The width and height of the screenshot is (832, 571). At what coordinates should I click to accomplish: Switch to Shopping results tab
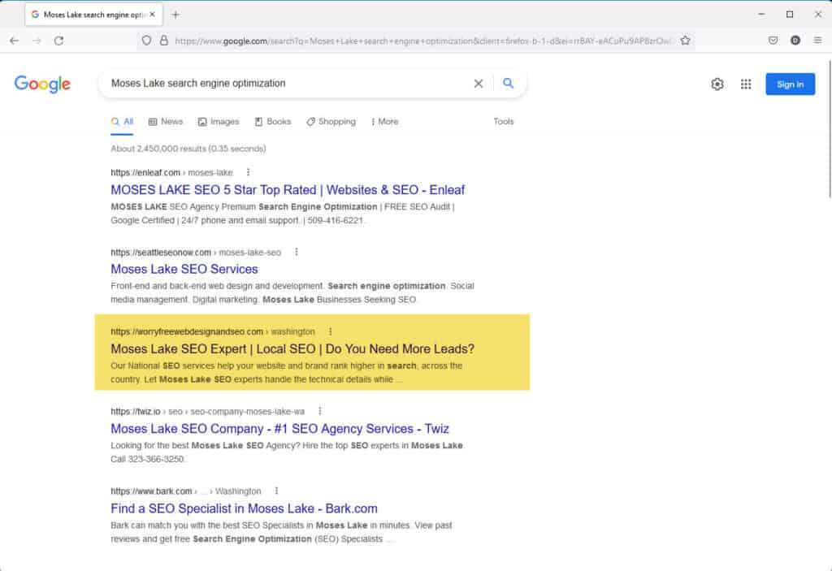coord(331,122)
